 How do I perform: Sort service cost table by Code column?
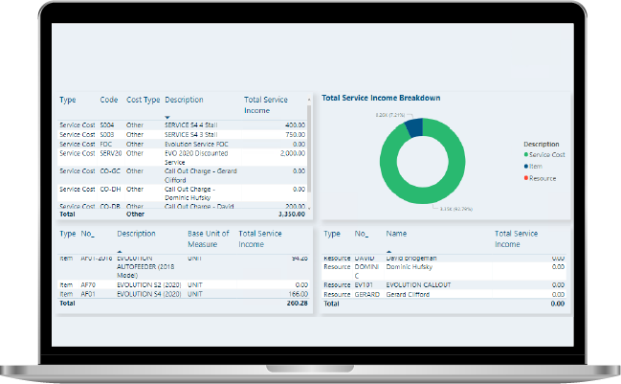pyautogui.click(x=108, y=100)
